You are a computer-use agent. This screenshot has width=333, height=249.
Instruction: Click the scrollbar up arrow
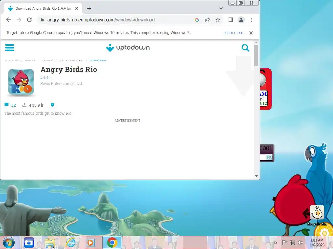click(256, 43)
